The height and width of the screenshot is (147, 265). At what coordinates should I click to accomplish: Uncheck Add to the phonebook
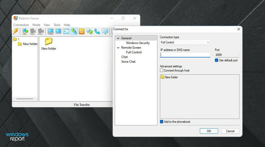click(x=162, y=122)
